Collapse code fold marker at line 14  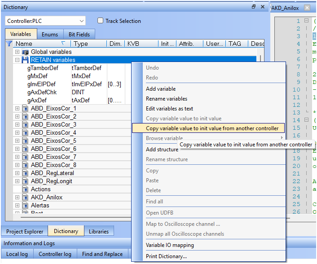click(307, 120)
